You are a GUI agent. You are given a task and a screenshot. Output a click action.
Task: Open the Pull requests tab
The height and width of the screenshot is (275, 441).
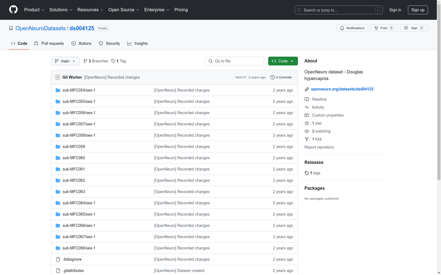click(49, 43)
